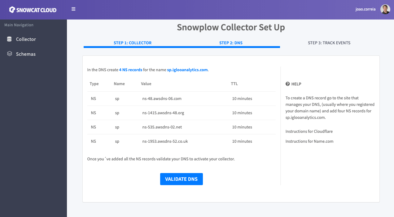Click the Collector database icon

(x=9, y=39)
